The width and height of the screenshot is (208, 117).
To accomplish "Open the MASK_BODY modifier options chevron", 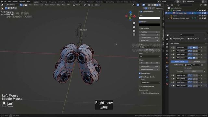I will click(199, 51).
